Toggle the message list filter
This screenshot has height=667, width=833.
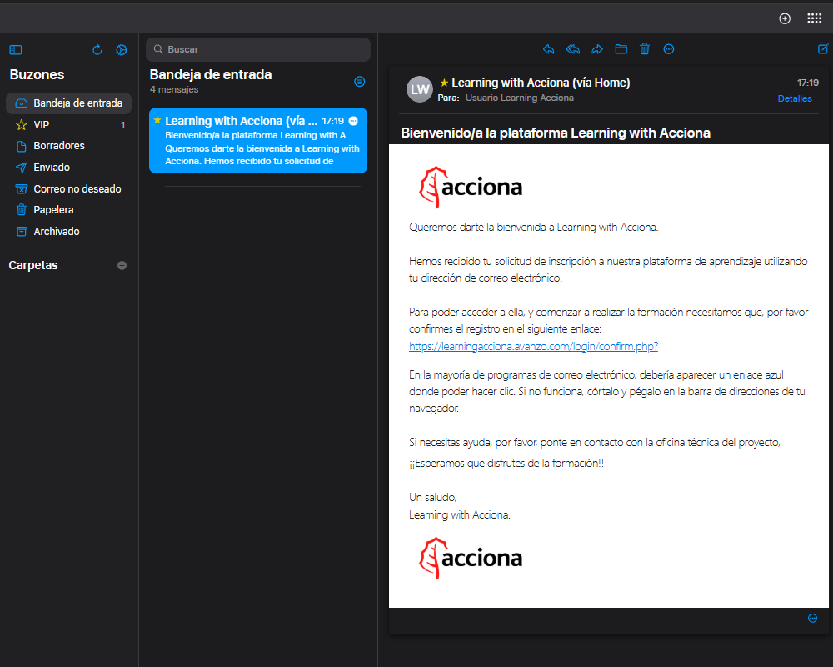pos(359,81)
